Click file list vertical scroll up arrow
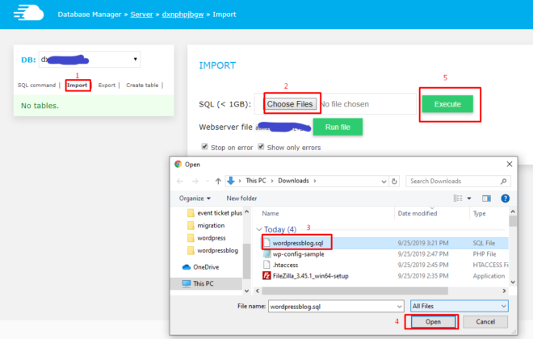 [513, 211]
